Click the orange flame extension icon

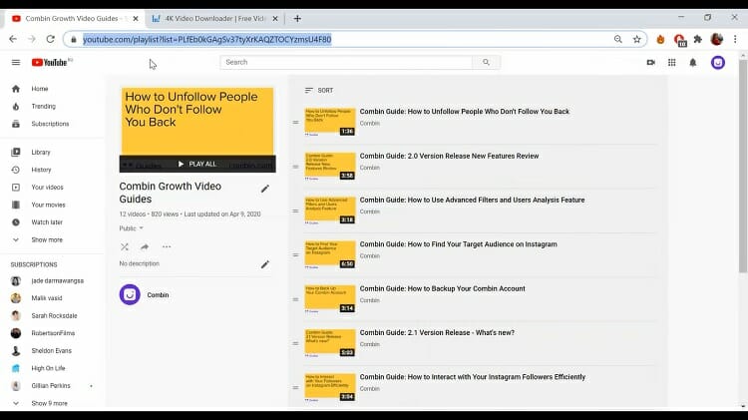(660, 39)
